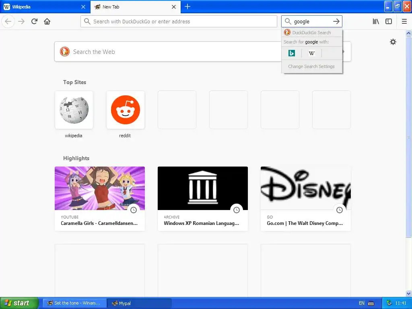
Task: Focus the address bar field
Action: click(179, 21)
